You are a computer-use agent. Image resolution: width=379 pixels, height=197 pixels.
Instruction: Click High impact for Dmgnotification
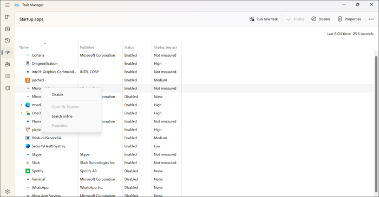tap(158, 64)
